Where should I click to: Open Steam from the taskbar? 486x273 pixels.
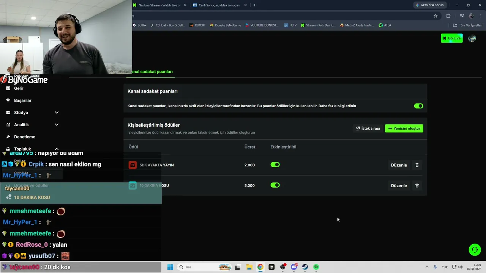coord(305,267)
